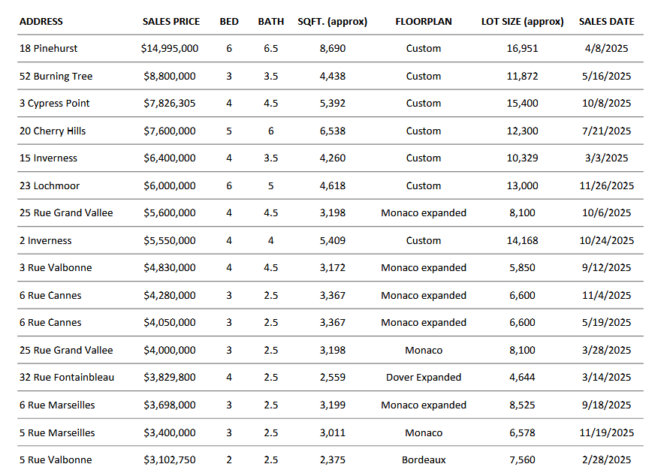Select the 18 Pinehurst address cell

48,49
